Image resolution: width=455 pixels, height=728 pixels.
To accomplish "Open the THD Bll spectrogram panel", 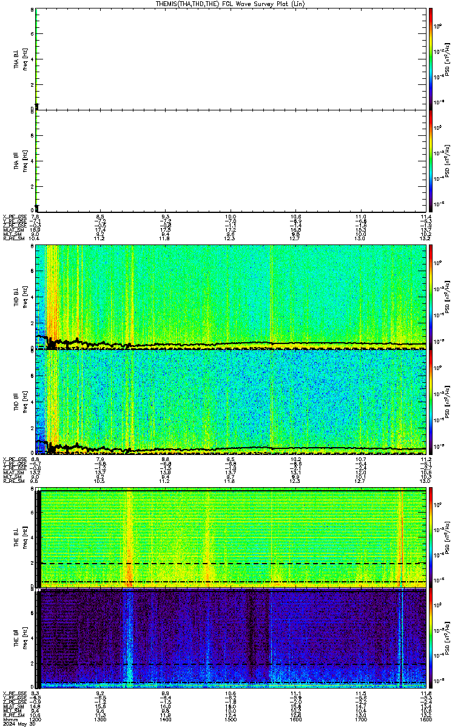I will [231, 402].
